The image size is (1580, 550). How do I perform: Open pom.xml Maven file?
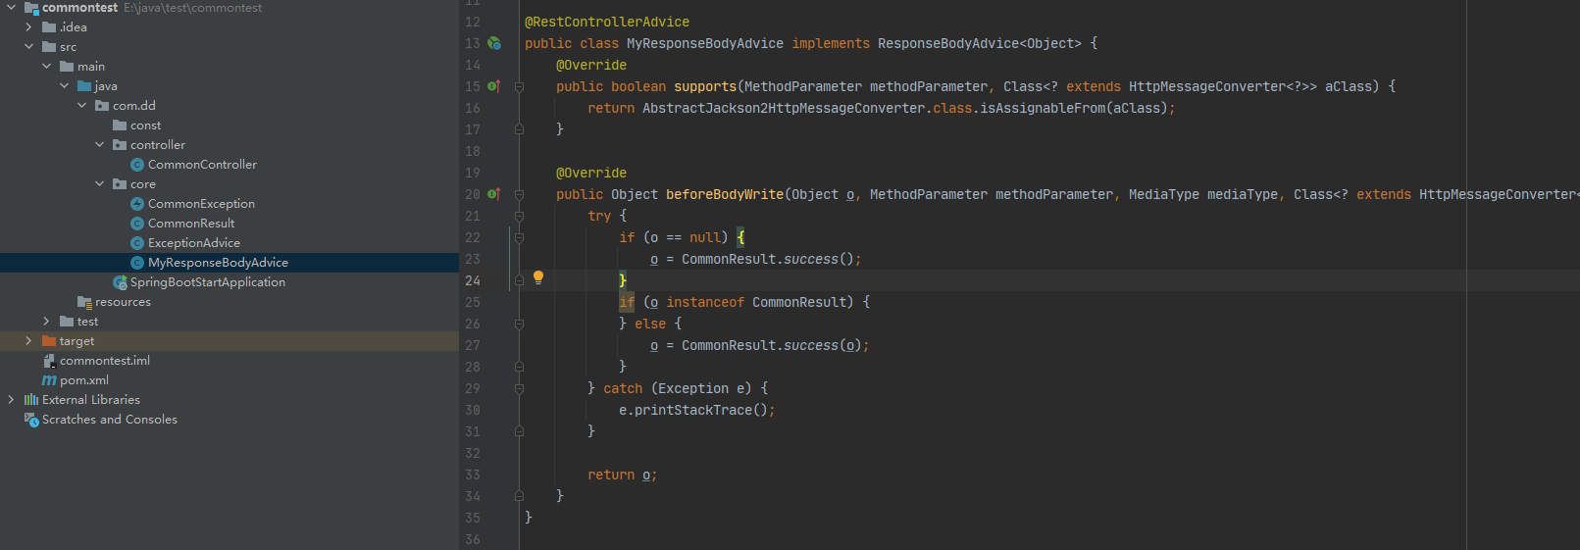84,380
